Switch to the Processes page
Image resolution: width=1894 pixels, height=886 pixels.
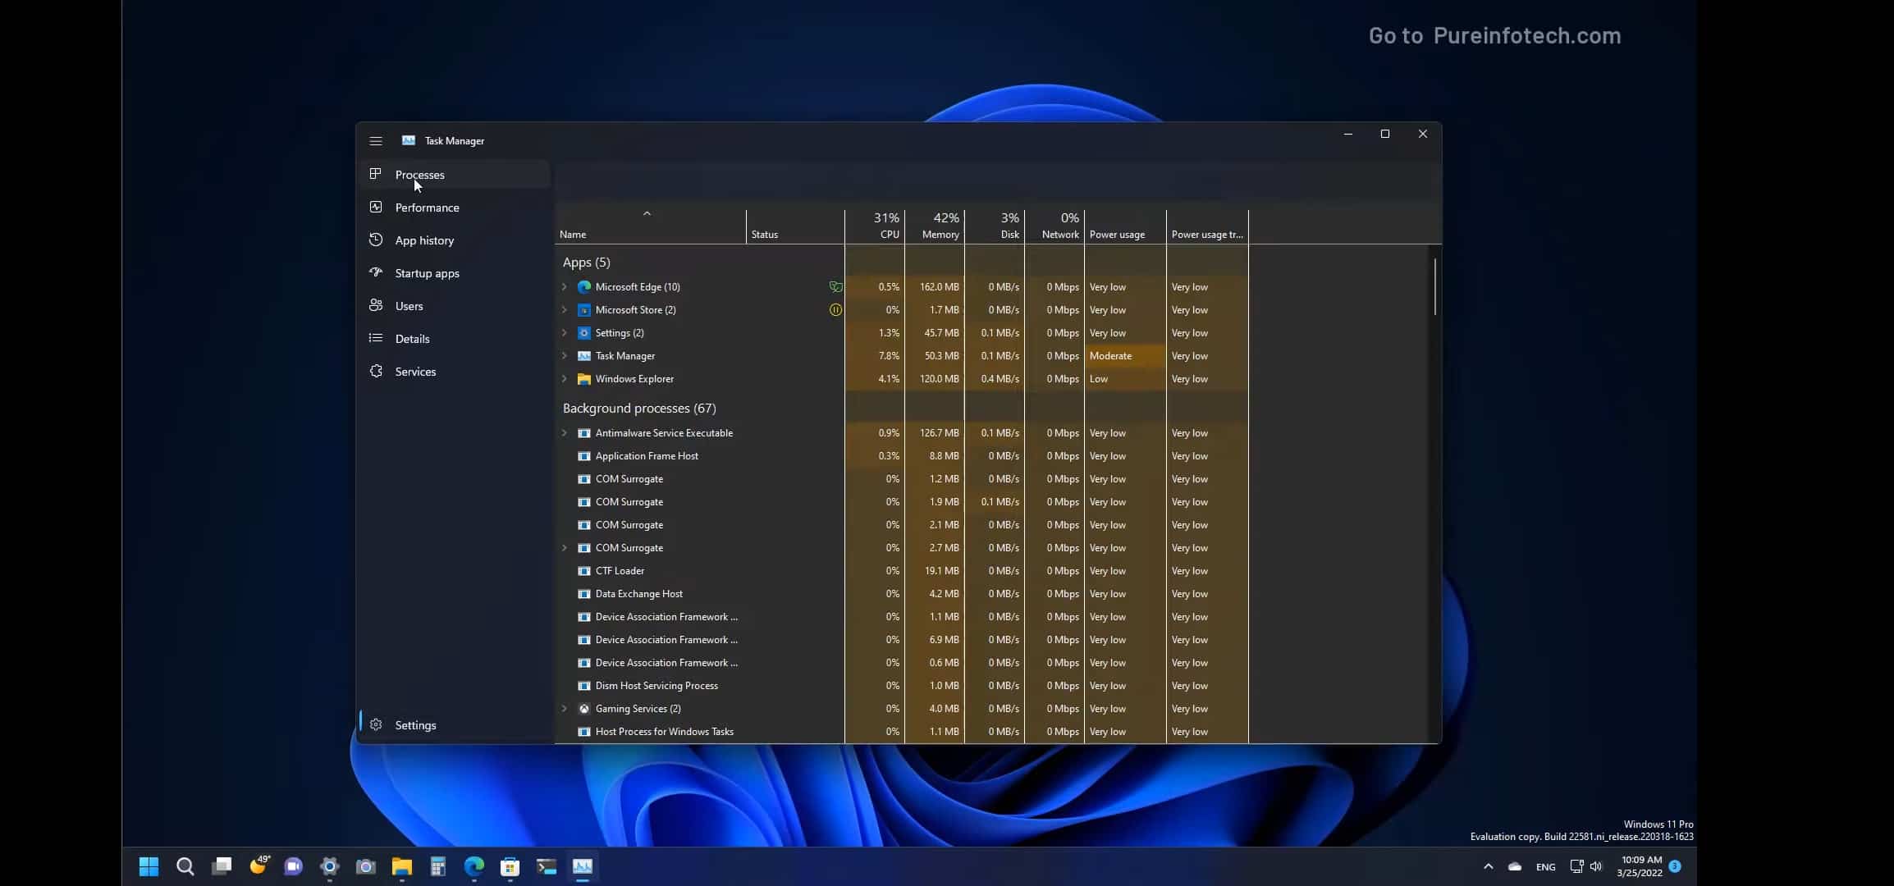455,175
